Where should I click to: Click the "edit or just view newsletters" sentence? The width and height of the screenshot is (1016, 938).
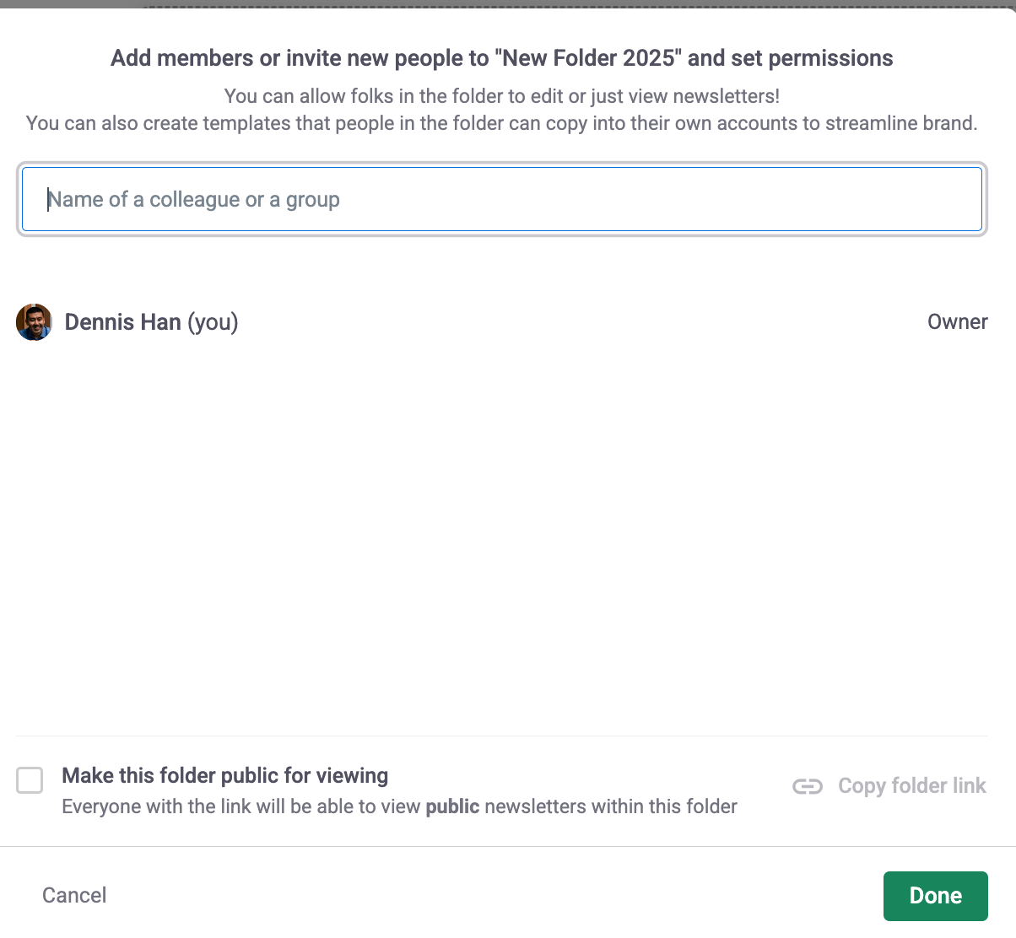501,96
